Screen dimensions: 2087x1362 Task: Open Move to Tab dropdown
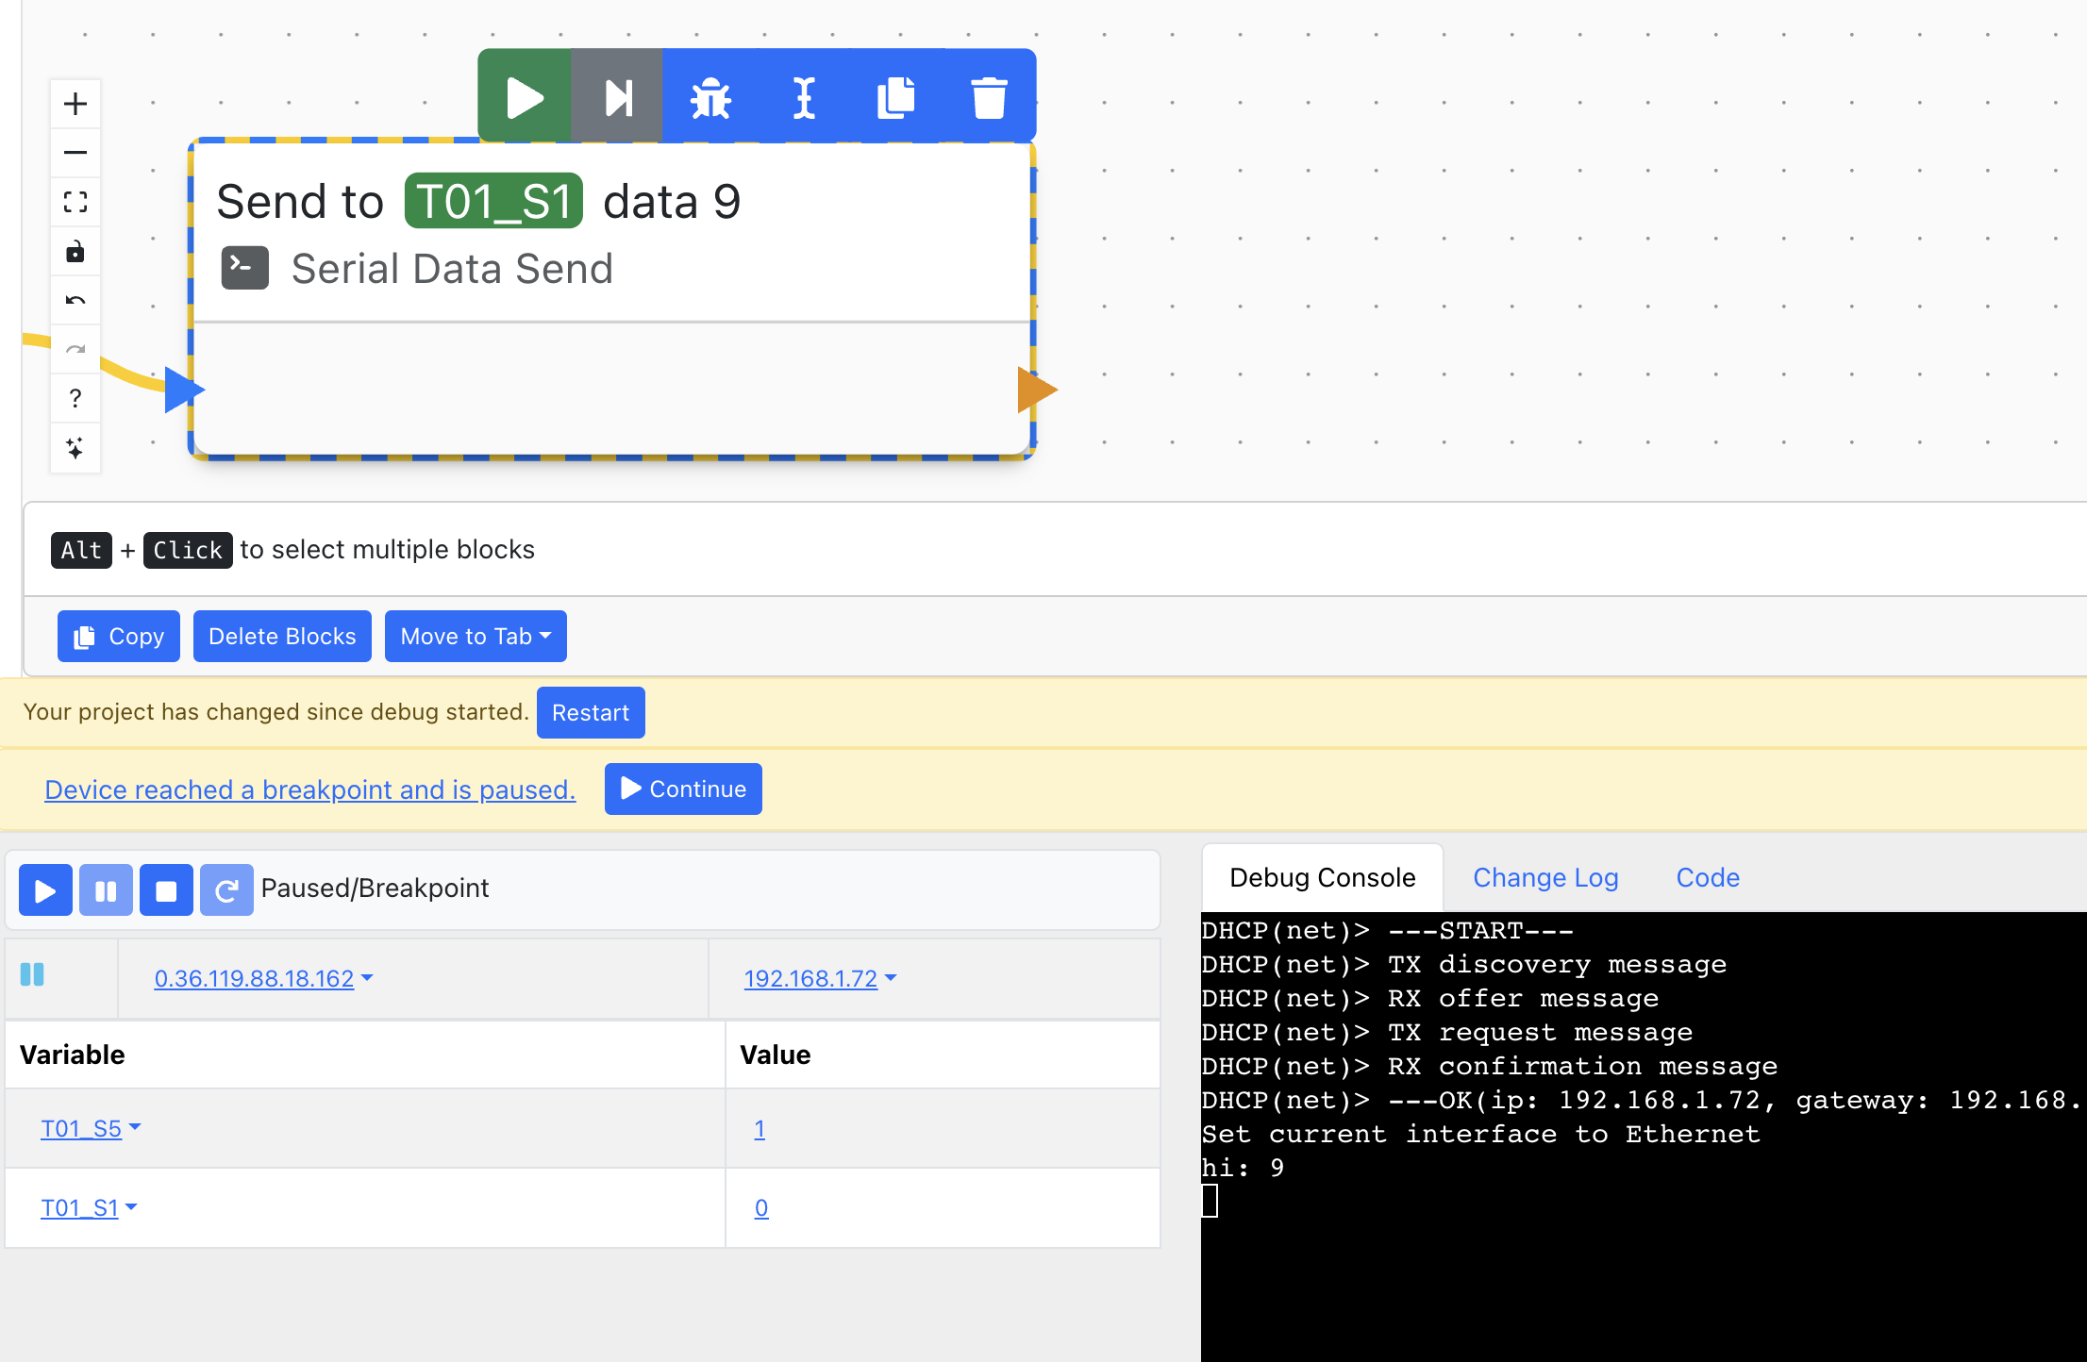(x=476, y=636)
